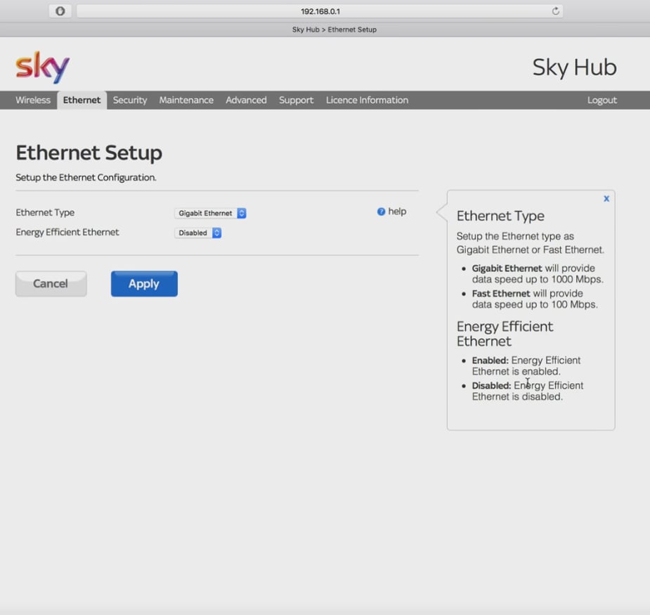
Task: Click the Sky Hub > Ethernet Setup browser tab title
Action: 334,30
